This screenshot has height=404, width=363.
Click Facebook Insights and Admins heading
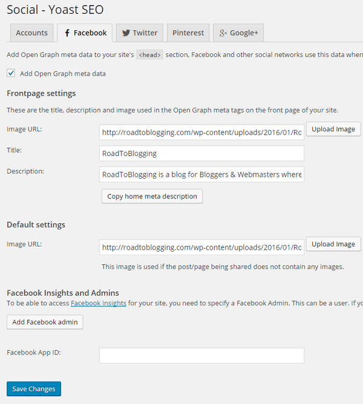[63, 293]
